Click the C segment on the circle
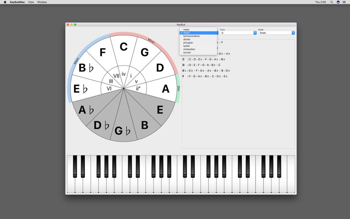 124,47
